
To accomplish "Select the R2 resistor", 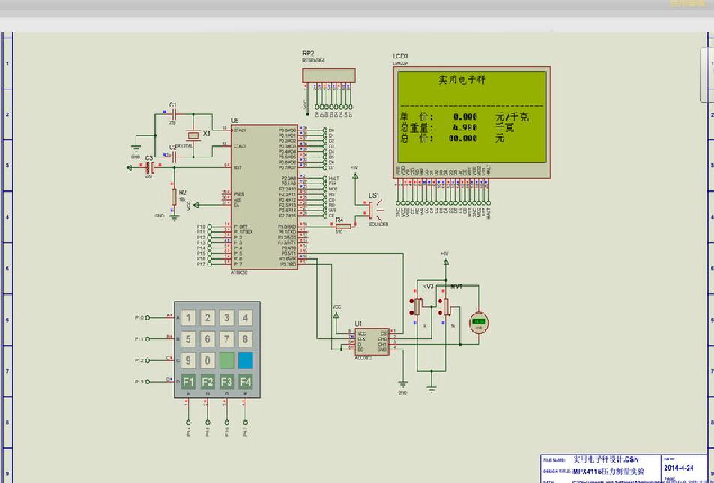I will [174, 197].
